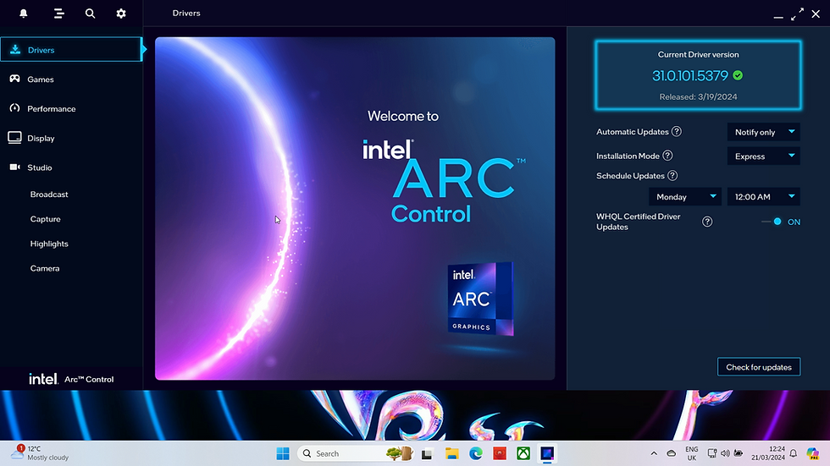Click the green driver verified checkmark

pos(738,75)
